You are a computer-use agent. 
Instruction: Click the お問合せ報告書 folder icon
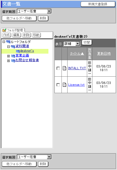[x=13, y=61]
